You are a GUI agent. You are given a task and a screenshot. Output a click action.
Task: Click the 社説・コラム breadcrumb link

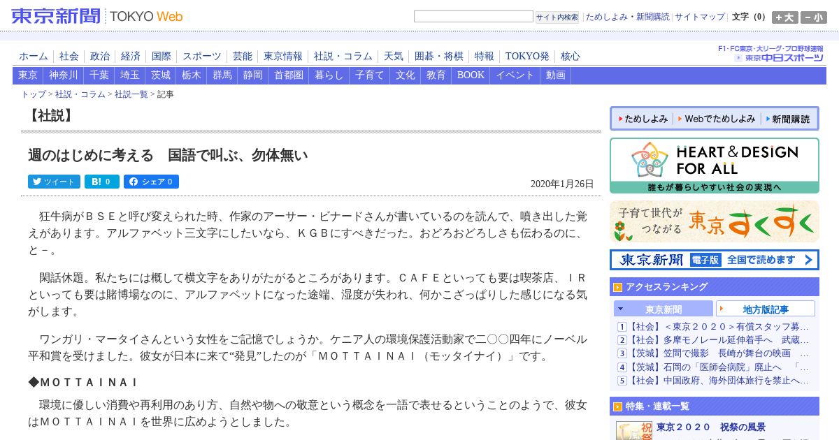click(x=80, y=94)
